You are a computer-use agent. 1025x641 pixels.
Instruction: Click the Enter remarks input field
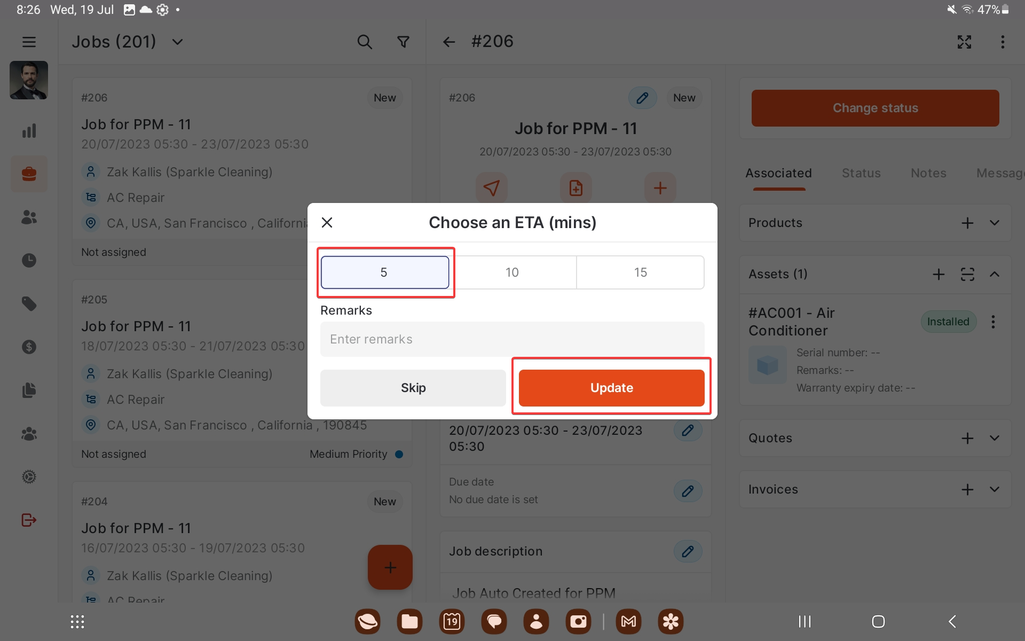[x=512, y=339]
